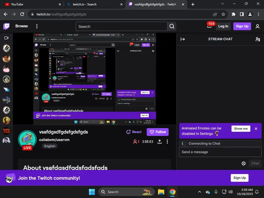Open the chat community users icon

point(258,39)
